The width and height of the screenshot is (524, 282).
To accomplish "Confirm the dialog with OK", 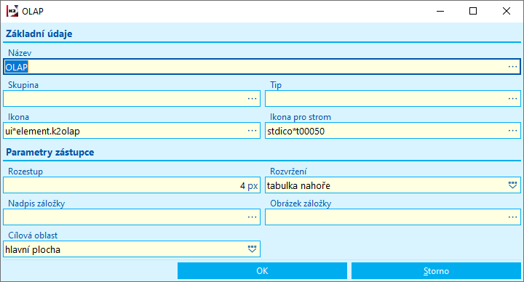I will pyautogui.click(x=262, y=270).
